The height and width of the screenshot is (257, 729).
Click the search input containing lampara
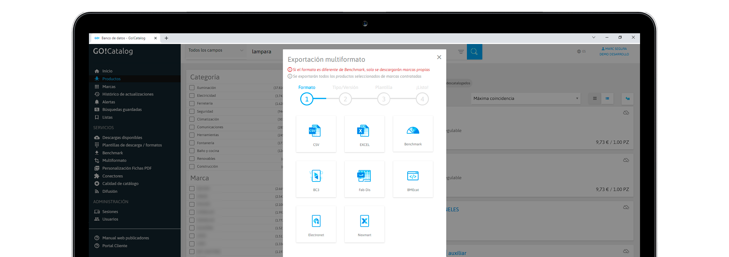[x=265, y=52]
